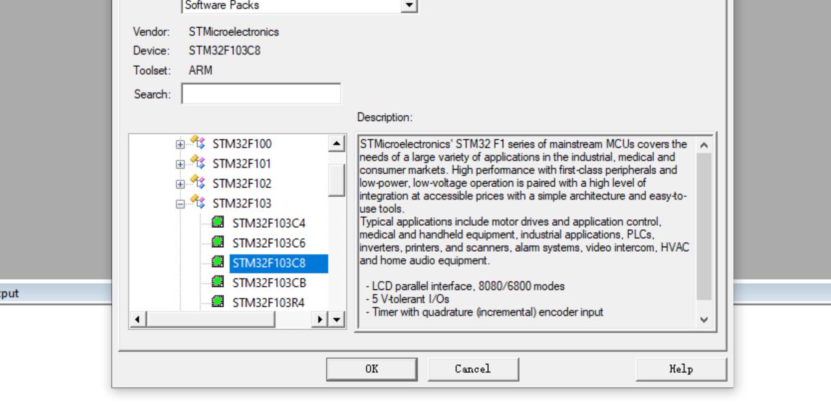The height and width of the screenshot is (414, 831).
Task: Click the chip icon beside STM32F103C8
Action: pyautogui.click(x=217, y=263)
